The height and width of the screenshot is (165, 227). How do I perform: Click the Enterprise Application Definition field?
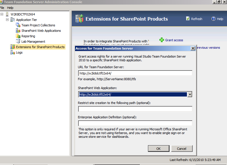click(135, 123)
